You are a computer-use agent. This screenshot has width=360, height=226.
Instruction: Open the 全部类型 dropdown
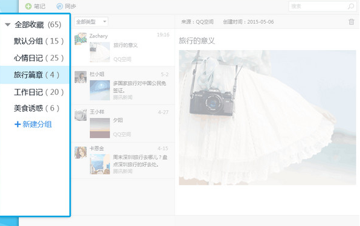[x=91, y=22]
